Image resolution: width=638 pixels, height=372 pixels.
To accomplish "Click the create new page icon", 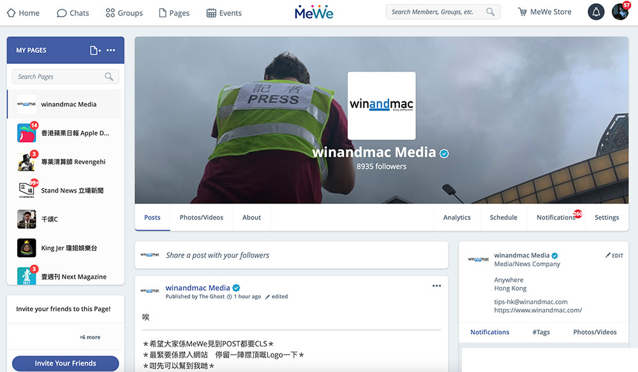I will click(95, 50).
